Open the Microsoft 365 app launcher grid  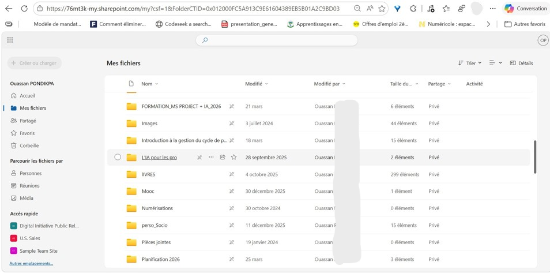point(10,40)
